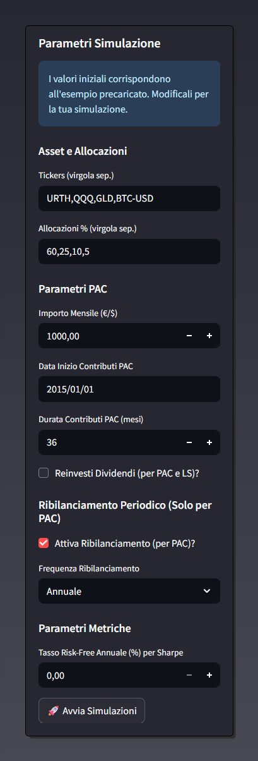Select the Importo Mensile field showing 1000,00
The height and width of the screenshot is (761, 258).
(x=108, y=336)
